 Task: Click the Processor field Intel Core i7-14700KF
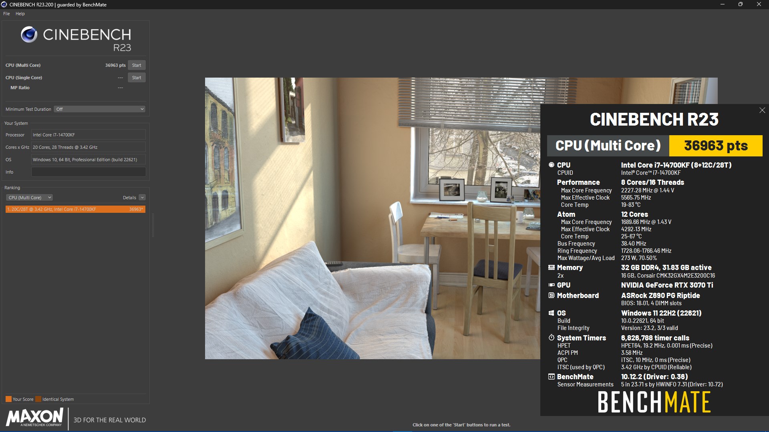[89, 135]
